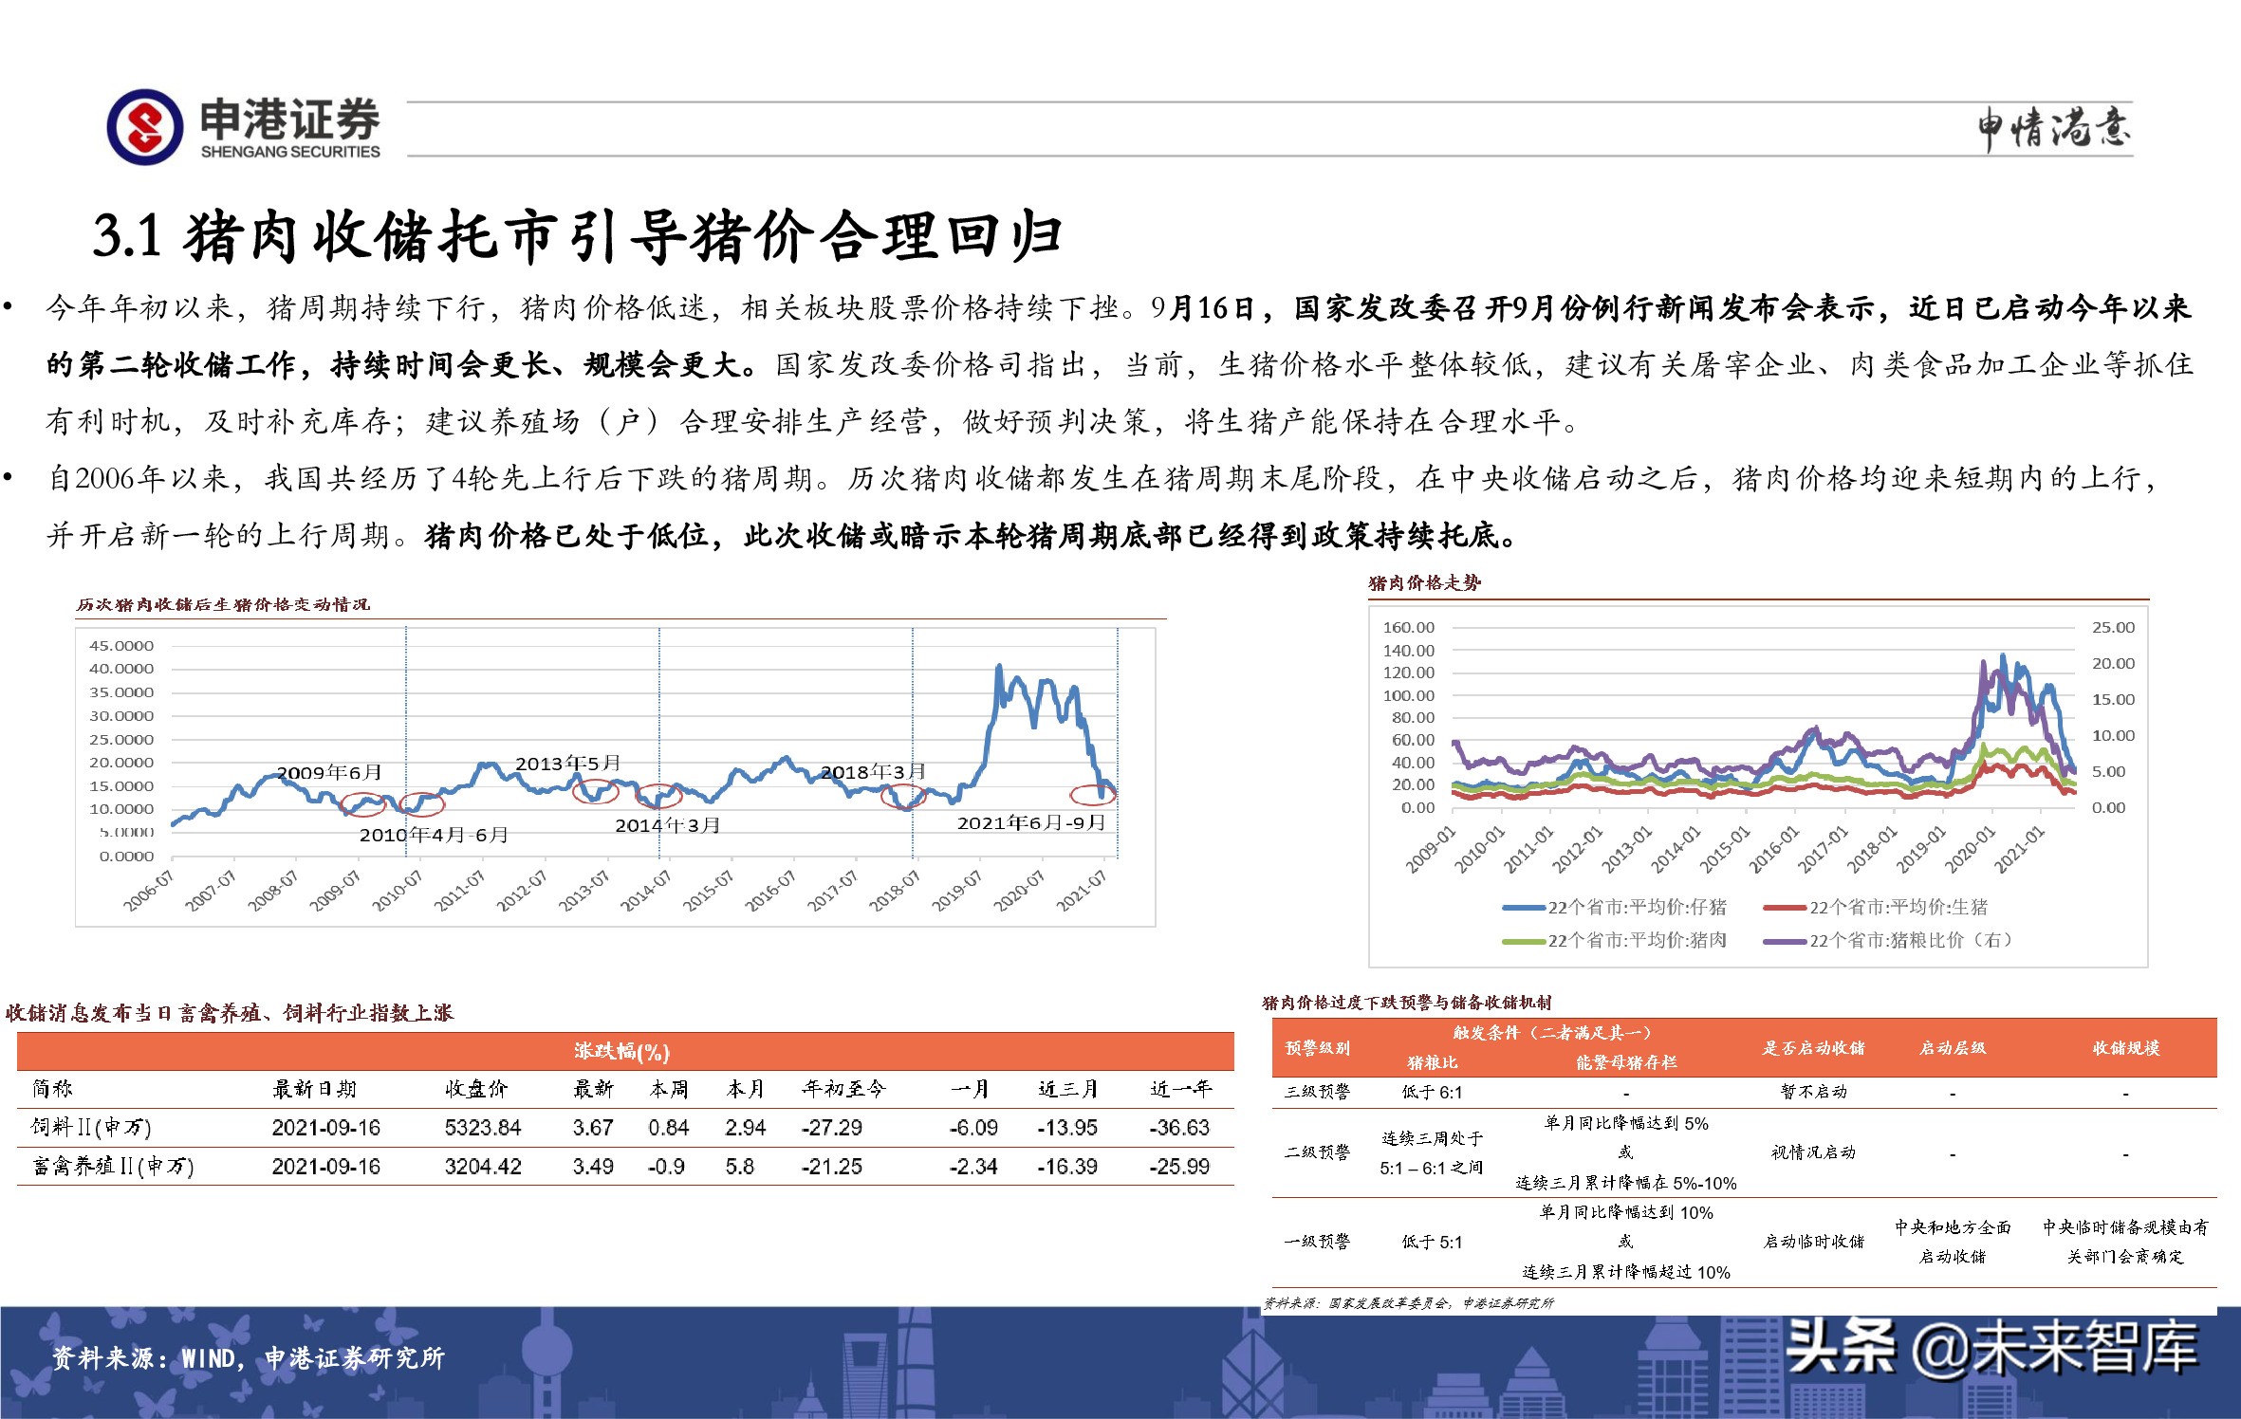Click the blue legend swatch for 仔猪
The image size is (2241, 1419).
pyautogui.click(x=1524, y=908)
